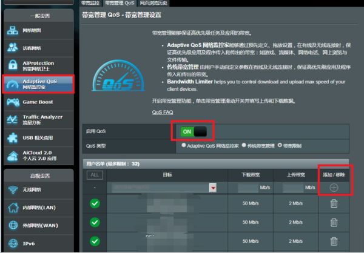364x253 pixels.
Task: Open the IPv6 globe icon
Action: 13,243
